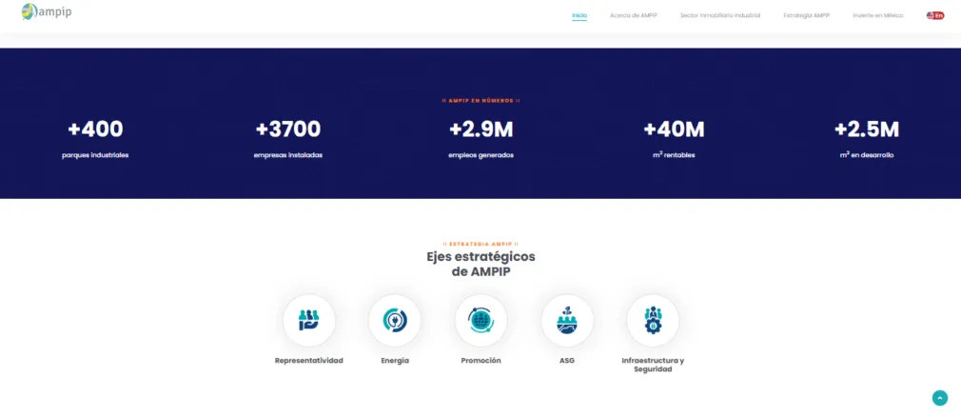Viewport: 961px width, 418px height.
Task: Click the Ejes estratégicos de AMPIP heading
Action: [481, 264]
